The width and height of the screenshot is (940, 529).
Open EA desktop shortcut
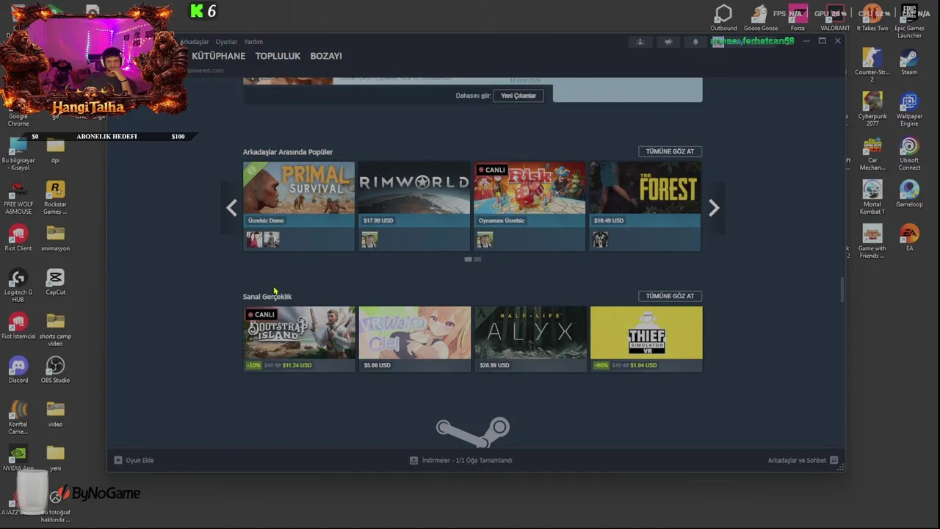(909, 237)
